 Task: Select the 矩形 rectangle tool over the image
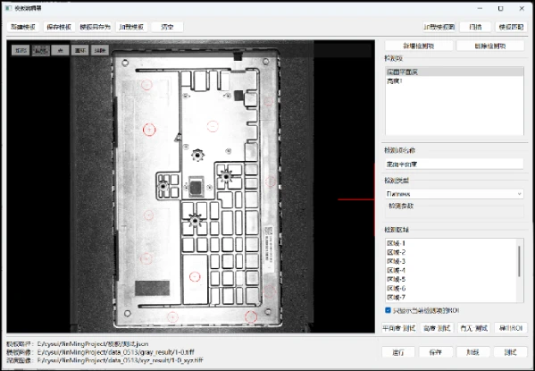pos(21,51)
